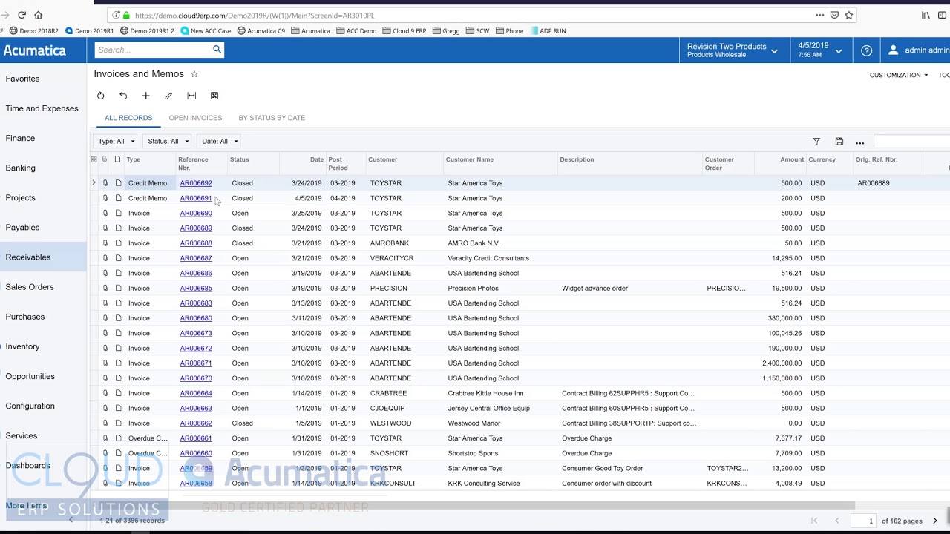Click the files icon for AR006690
This screenshot has height=534, width=950.
(x=105, y=213)
